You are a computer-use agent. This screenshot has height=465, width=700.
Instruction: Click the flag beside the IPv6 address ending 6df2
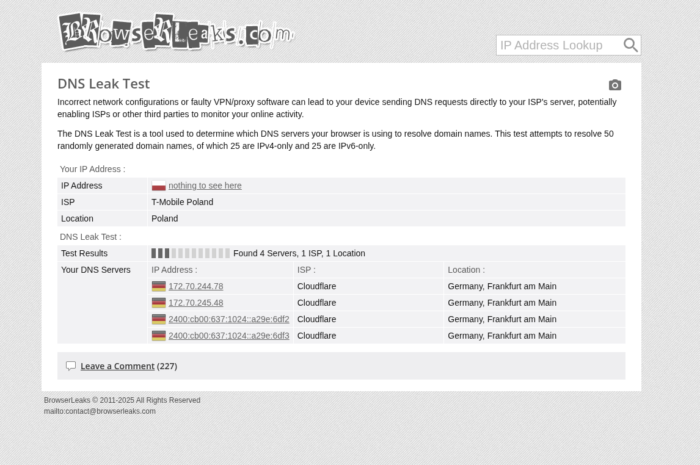tap(159, 319)
